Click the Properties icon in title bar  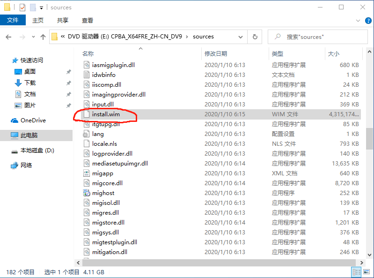pyautogui.click(x=22, y=7)
